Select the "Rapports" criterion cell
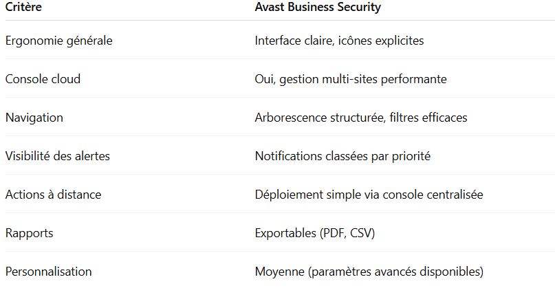This screenshot has width=555, height=297. 29,233
